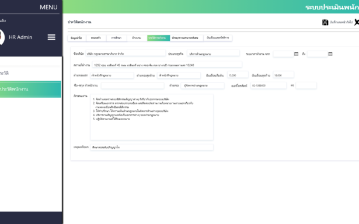
Task: Click the numbered job description text area
Action: 152,117
